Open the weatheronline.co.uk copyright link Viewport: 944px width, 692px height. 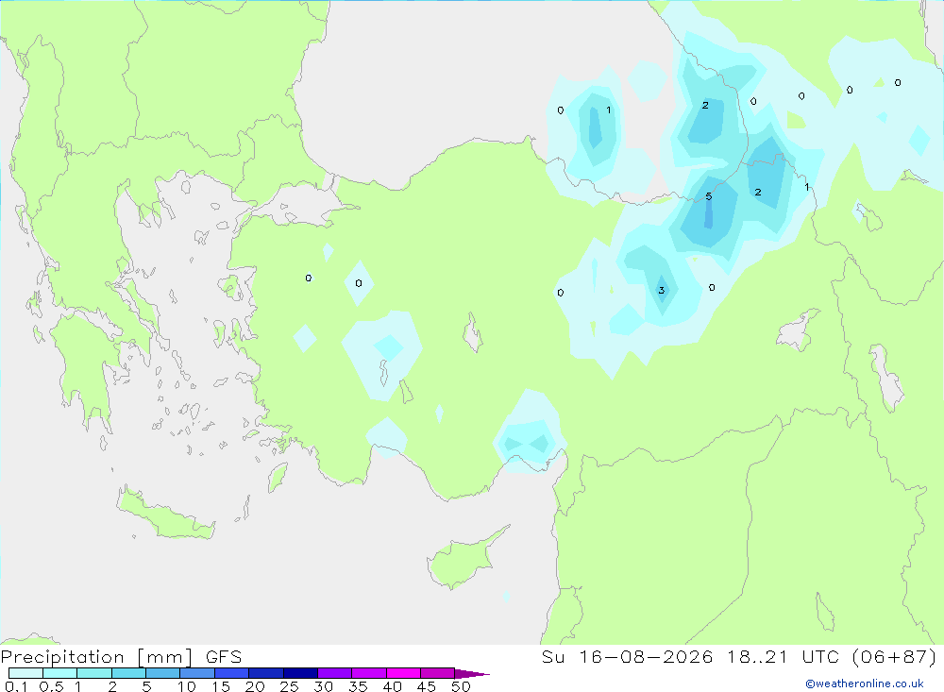pyautogui.click(x=865, y=684)
